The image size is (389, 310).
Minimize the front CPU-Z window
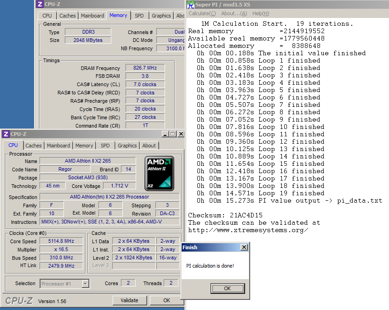click(x=165, y=134)
